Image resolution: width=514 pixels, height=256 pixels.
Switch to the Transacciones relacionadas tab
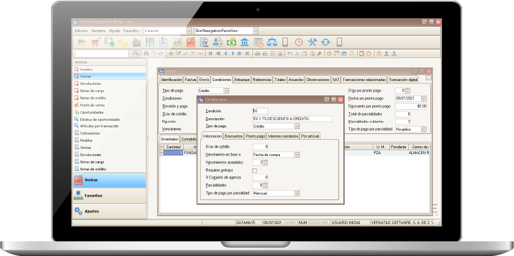click(364, 80)
